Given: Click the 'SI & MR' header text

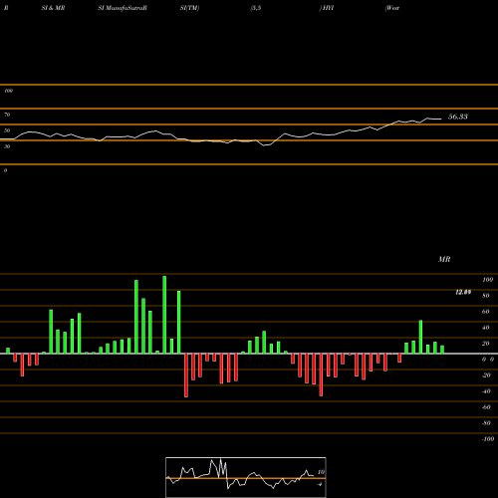Looking at the screenshot, I should [x=53, y=8].
